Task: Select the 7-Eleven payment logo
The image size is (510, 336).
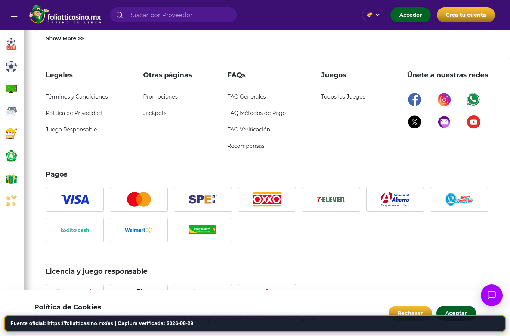Action: click(331, 199)
